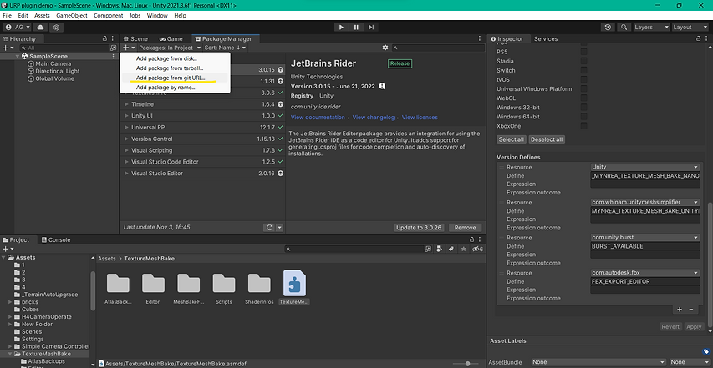The width and height of the screenshot is (713, 368).
Task: Toggle the Stadia platform checkbox
Action: pos(584,61)
